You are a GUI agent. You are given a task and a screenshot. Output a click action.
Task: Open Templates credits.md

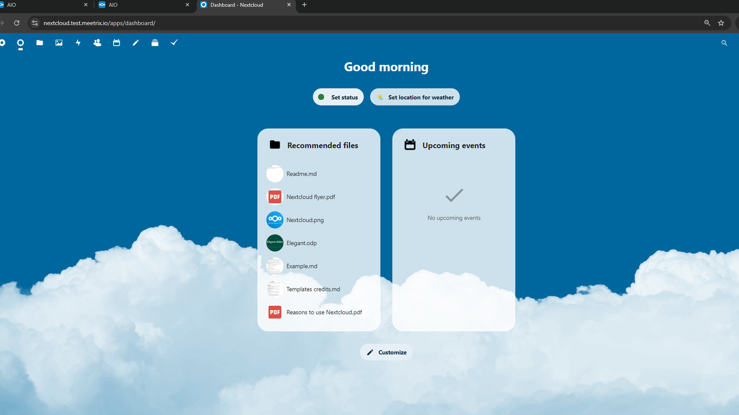319,289
